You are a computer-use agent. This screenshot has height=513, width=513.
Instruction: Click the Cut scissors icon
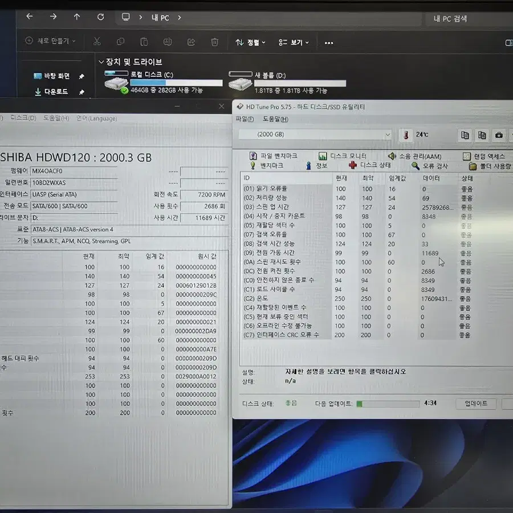(97, 42)
